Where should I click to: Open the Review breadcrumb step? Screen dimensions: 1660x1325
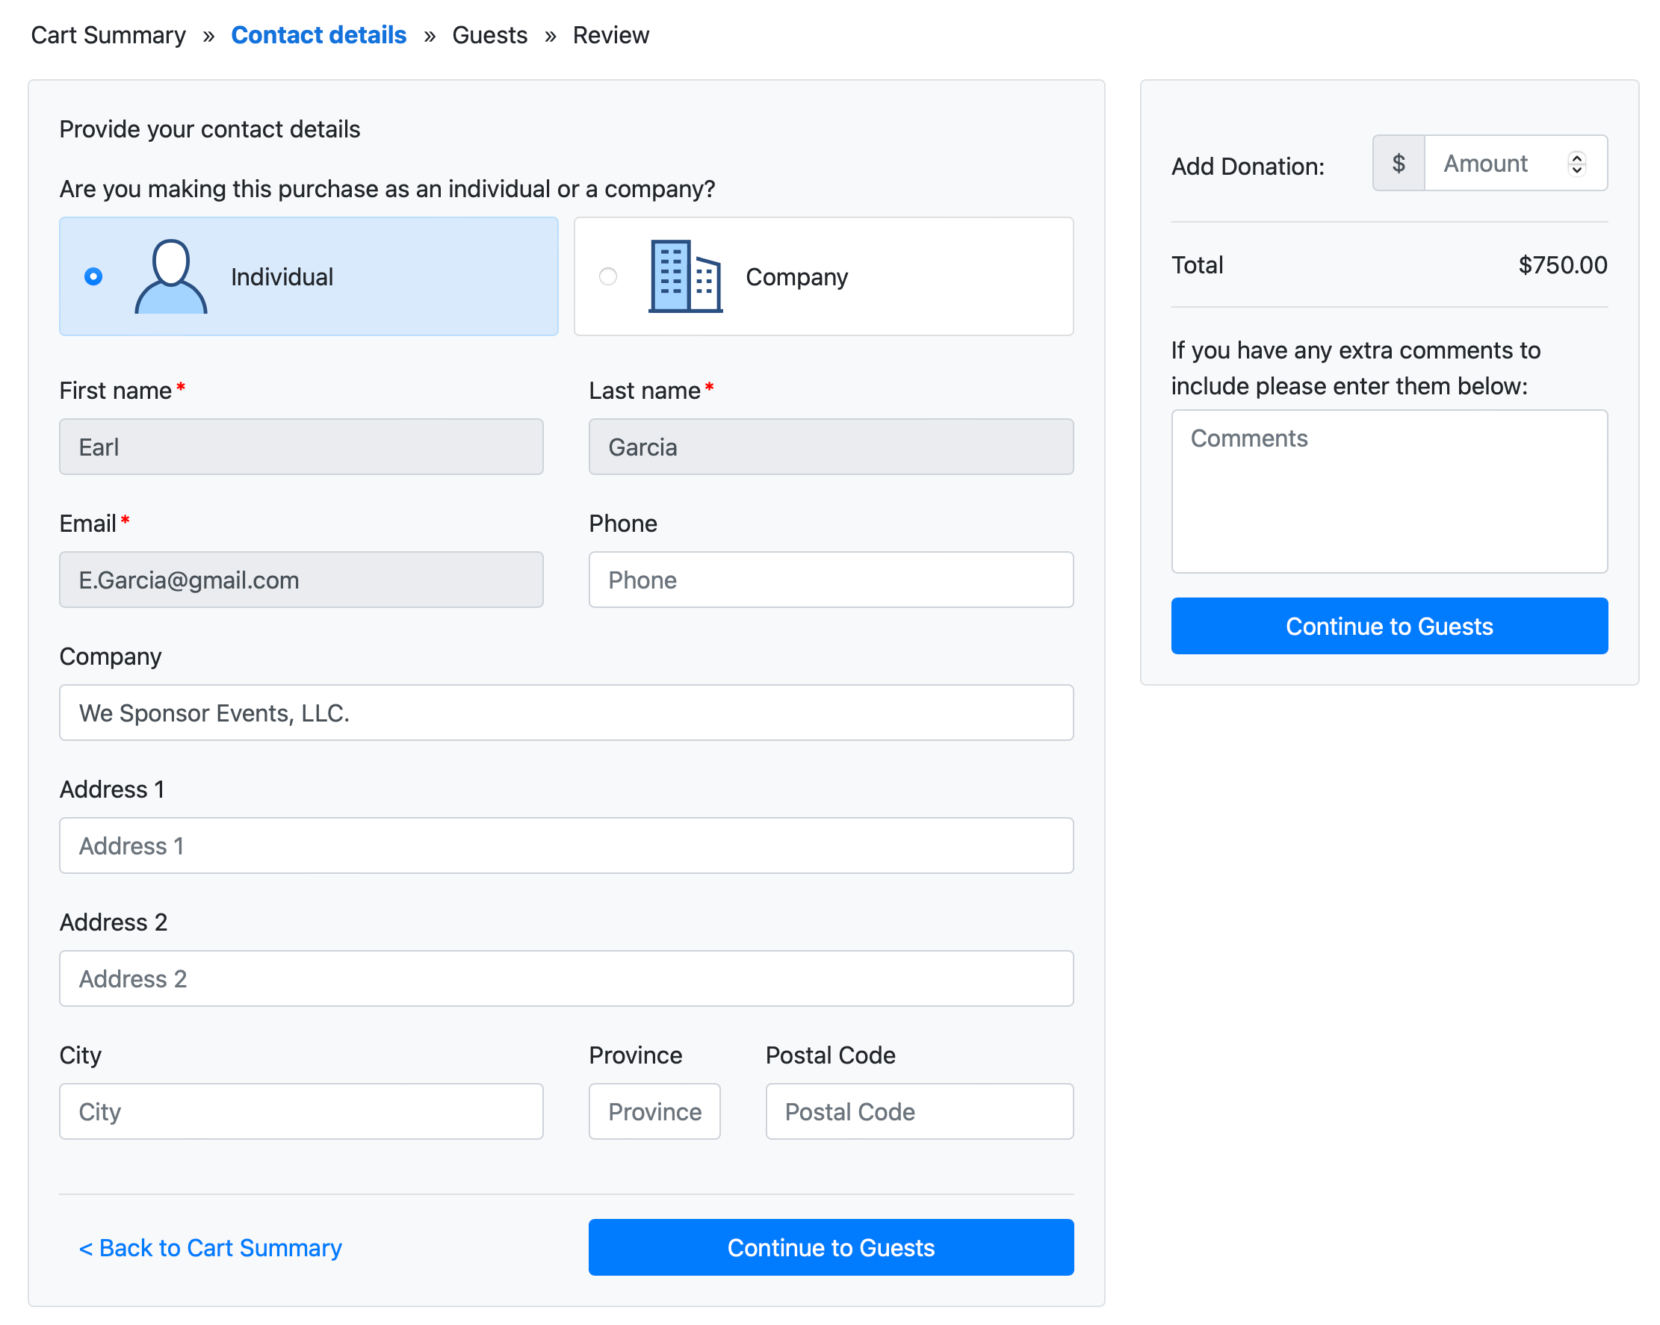tap(610, 35)
